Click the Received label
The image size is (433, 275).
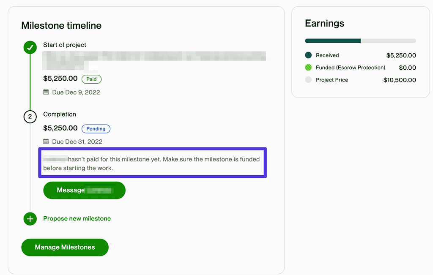(327, 55)
